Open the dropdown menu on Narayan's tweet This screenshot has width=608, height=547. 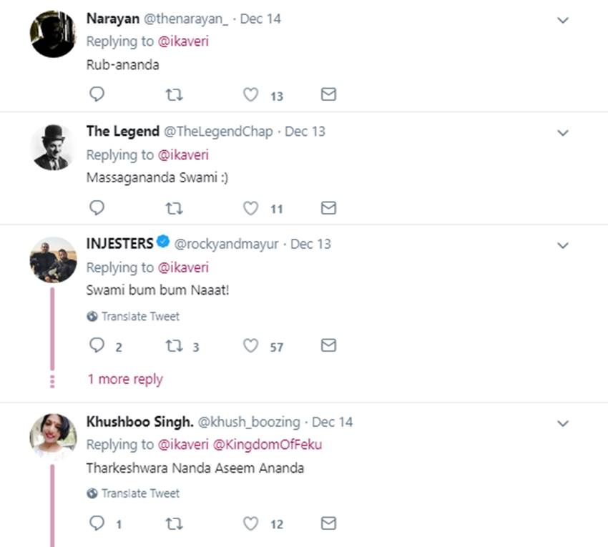(x=563, y=20)
